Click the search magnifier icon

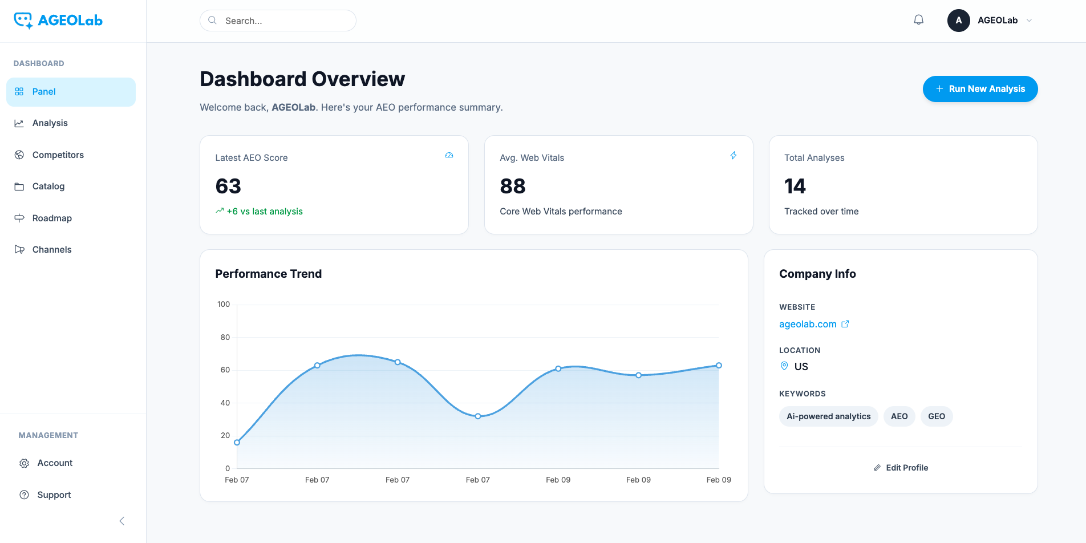coord(212,21)
